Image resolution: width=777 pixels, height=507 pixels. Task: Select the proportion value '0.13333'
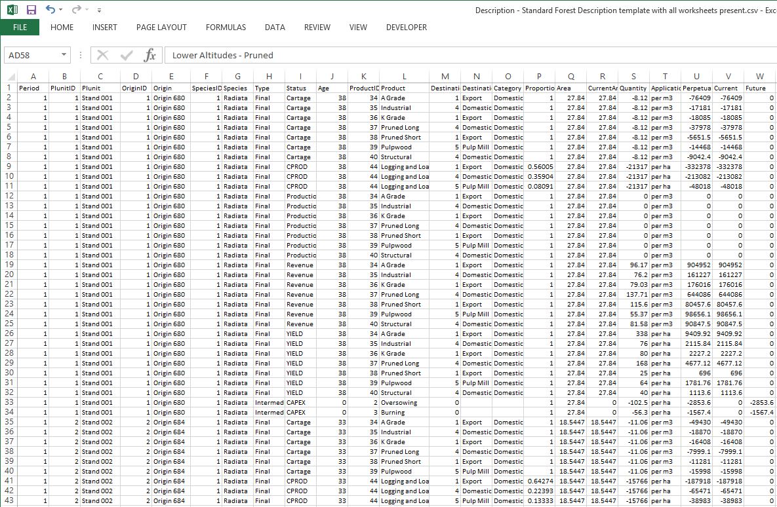[x=539, y=501]
